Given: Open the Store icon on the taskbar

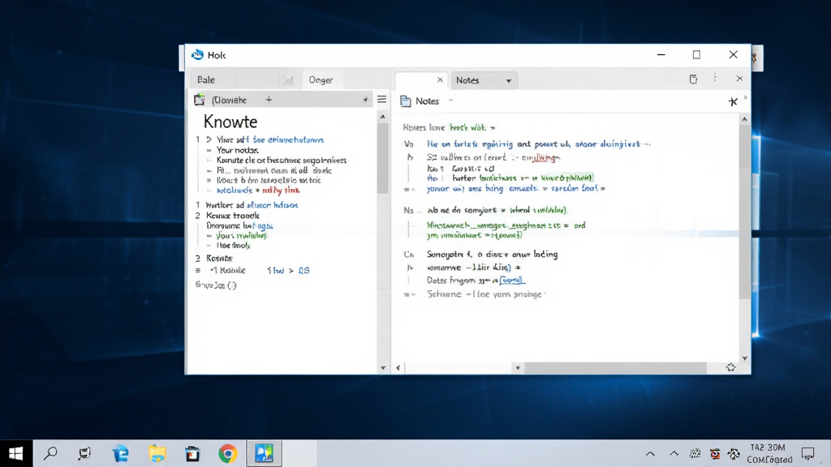Looking at the screenshot, I should coord(192,454).
